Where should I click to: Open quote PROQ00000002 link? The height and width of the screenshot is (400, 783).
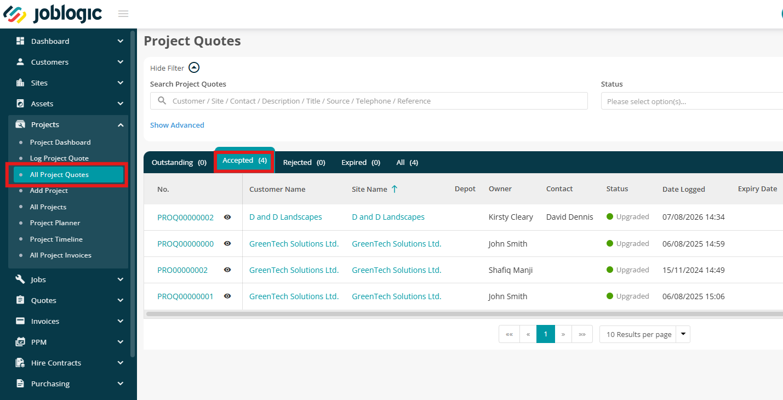pos(185,217)
